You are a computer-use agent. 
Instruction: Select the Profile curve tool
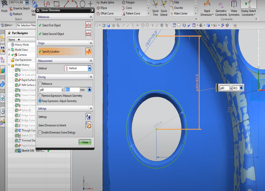46,4
